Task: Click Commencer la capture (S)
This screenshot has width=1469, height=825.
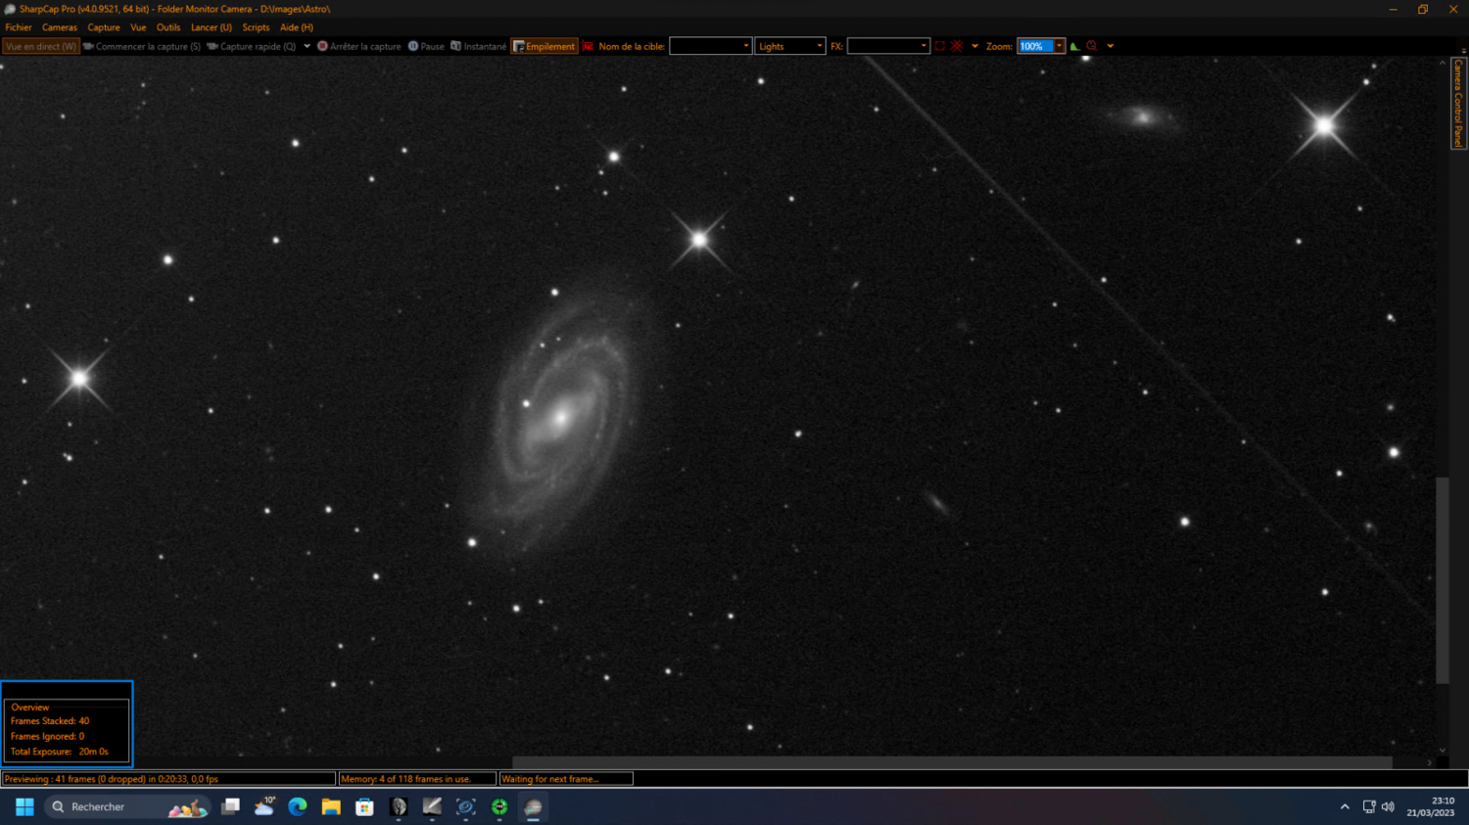Action: [x=142, y=46]
